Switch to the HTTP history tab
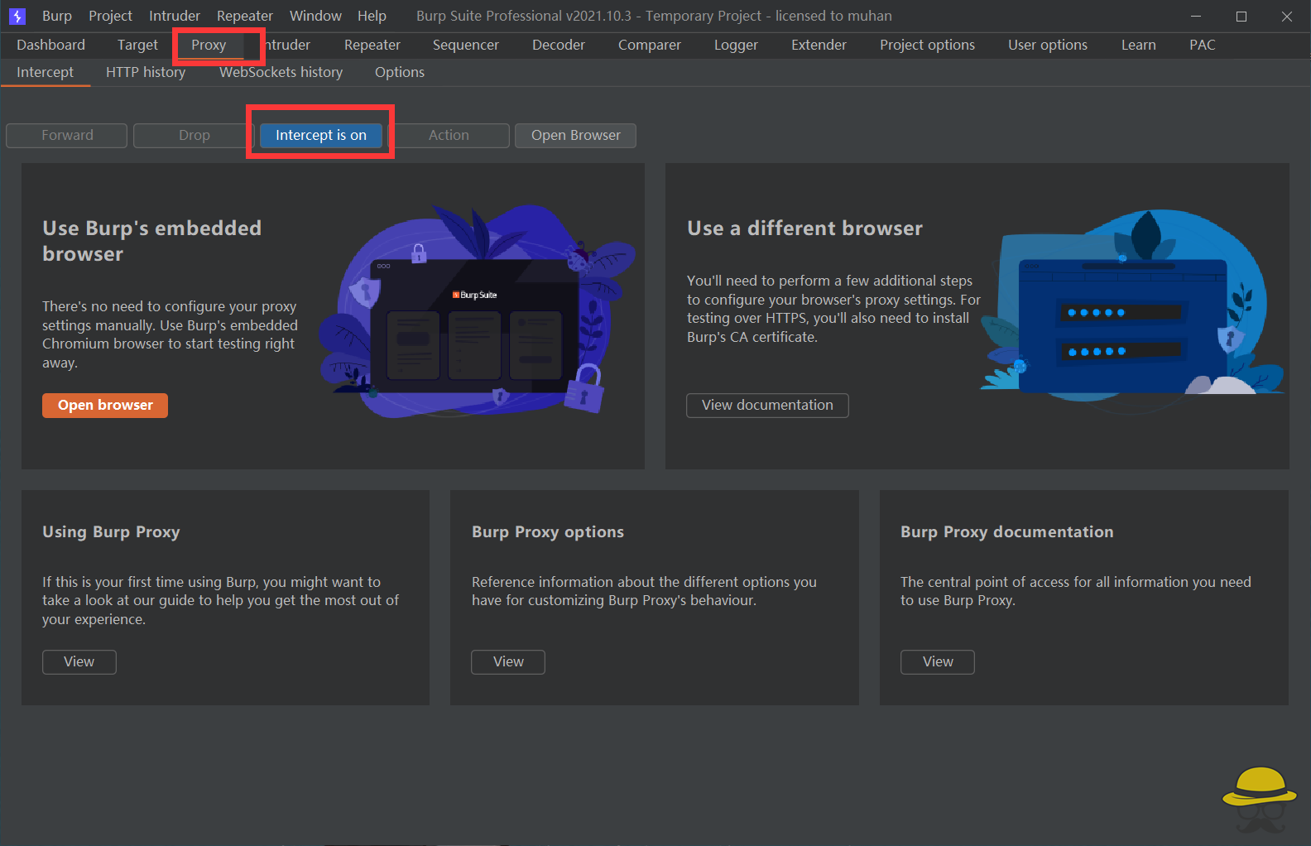The width and height of the screenshot is (1311, 846). point(146,72)
